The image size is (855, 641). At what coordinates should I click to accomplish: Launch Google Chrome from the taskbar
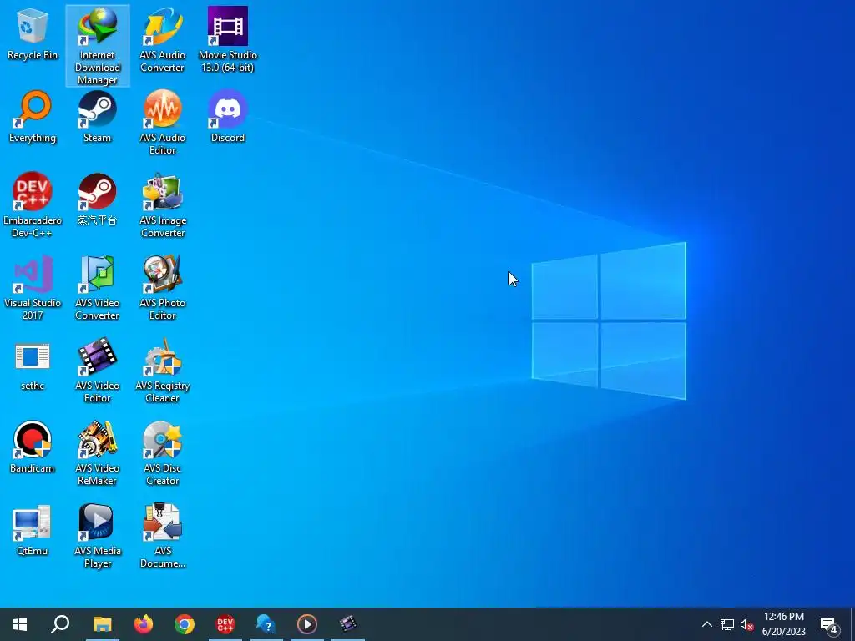pos(185,624)
